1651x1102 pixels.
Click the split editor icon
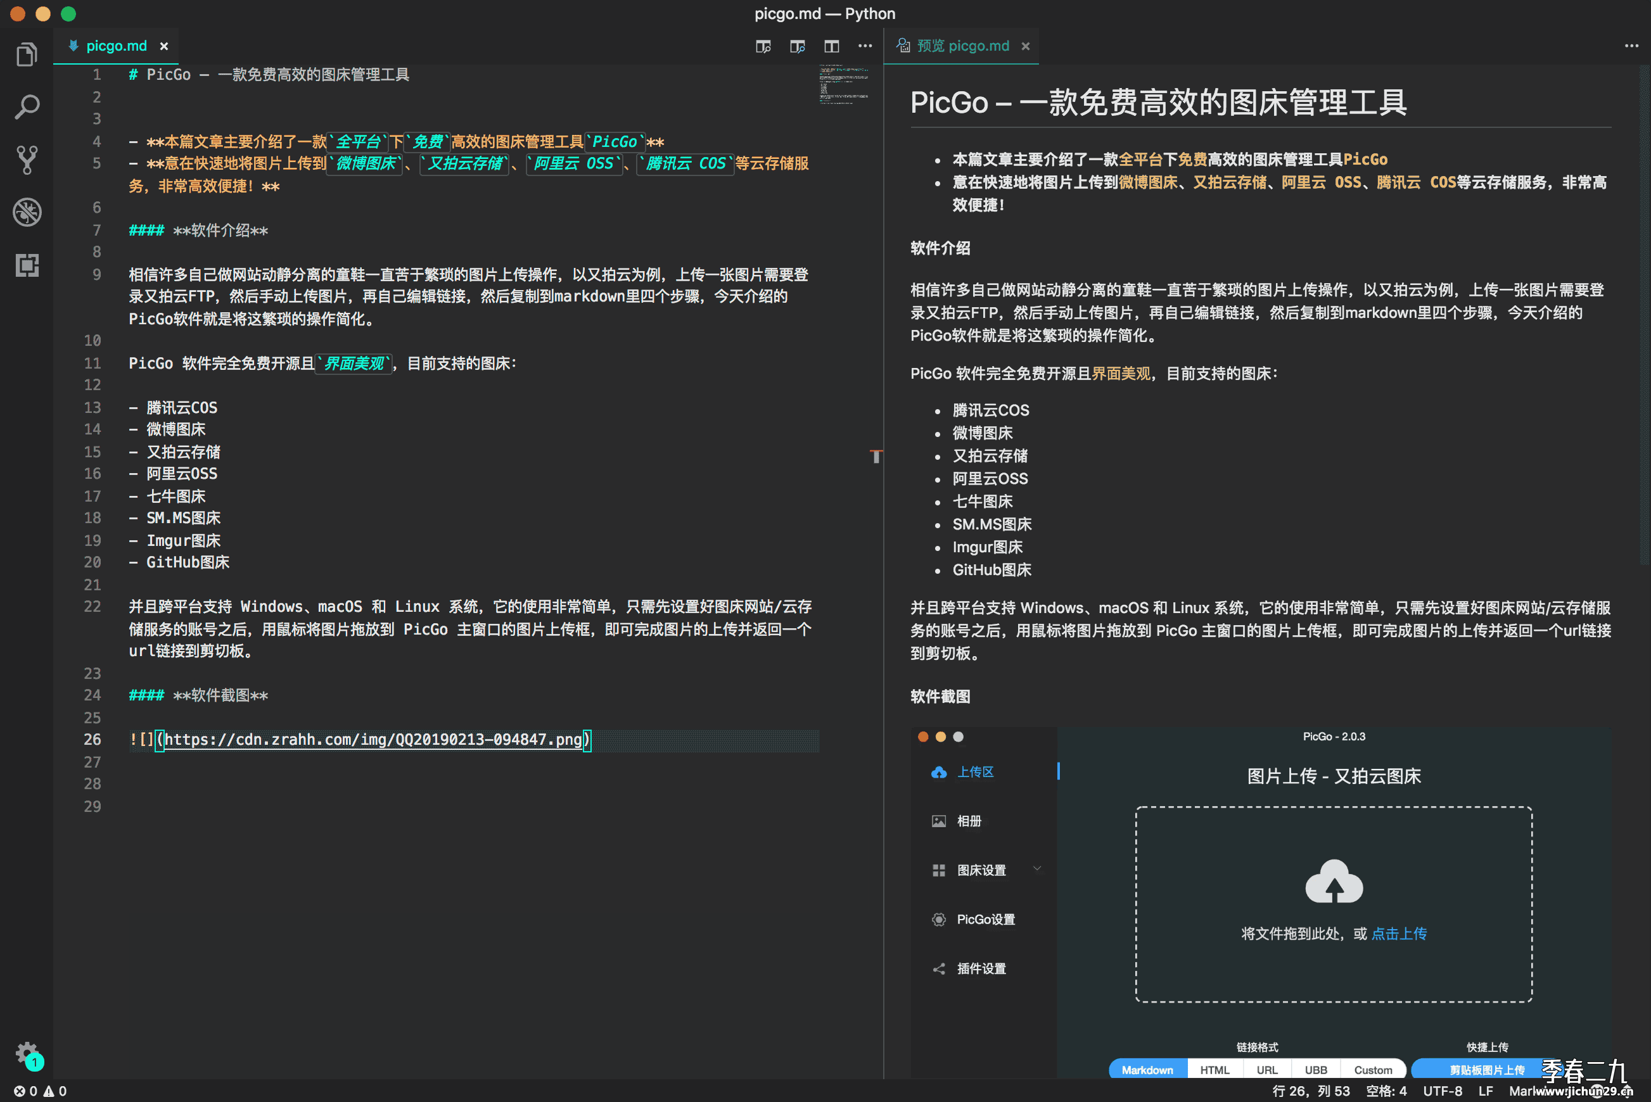831,46
